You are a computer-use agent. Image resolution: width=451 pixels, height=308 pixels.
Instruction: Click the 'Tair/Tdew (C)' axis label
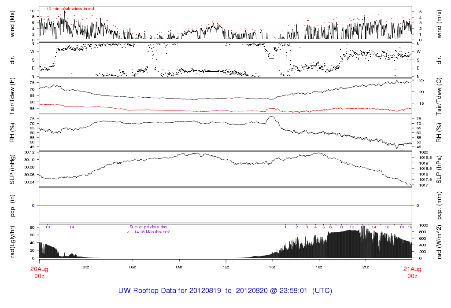click(439, 97)
